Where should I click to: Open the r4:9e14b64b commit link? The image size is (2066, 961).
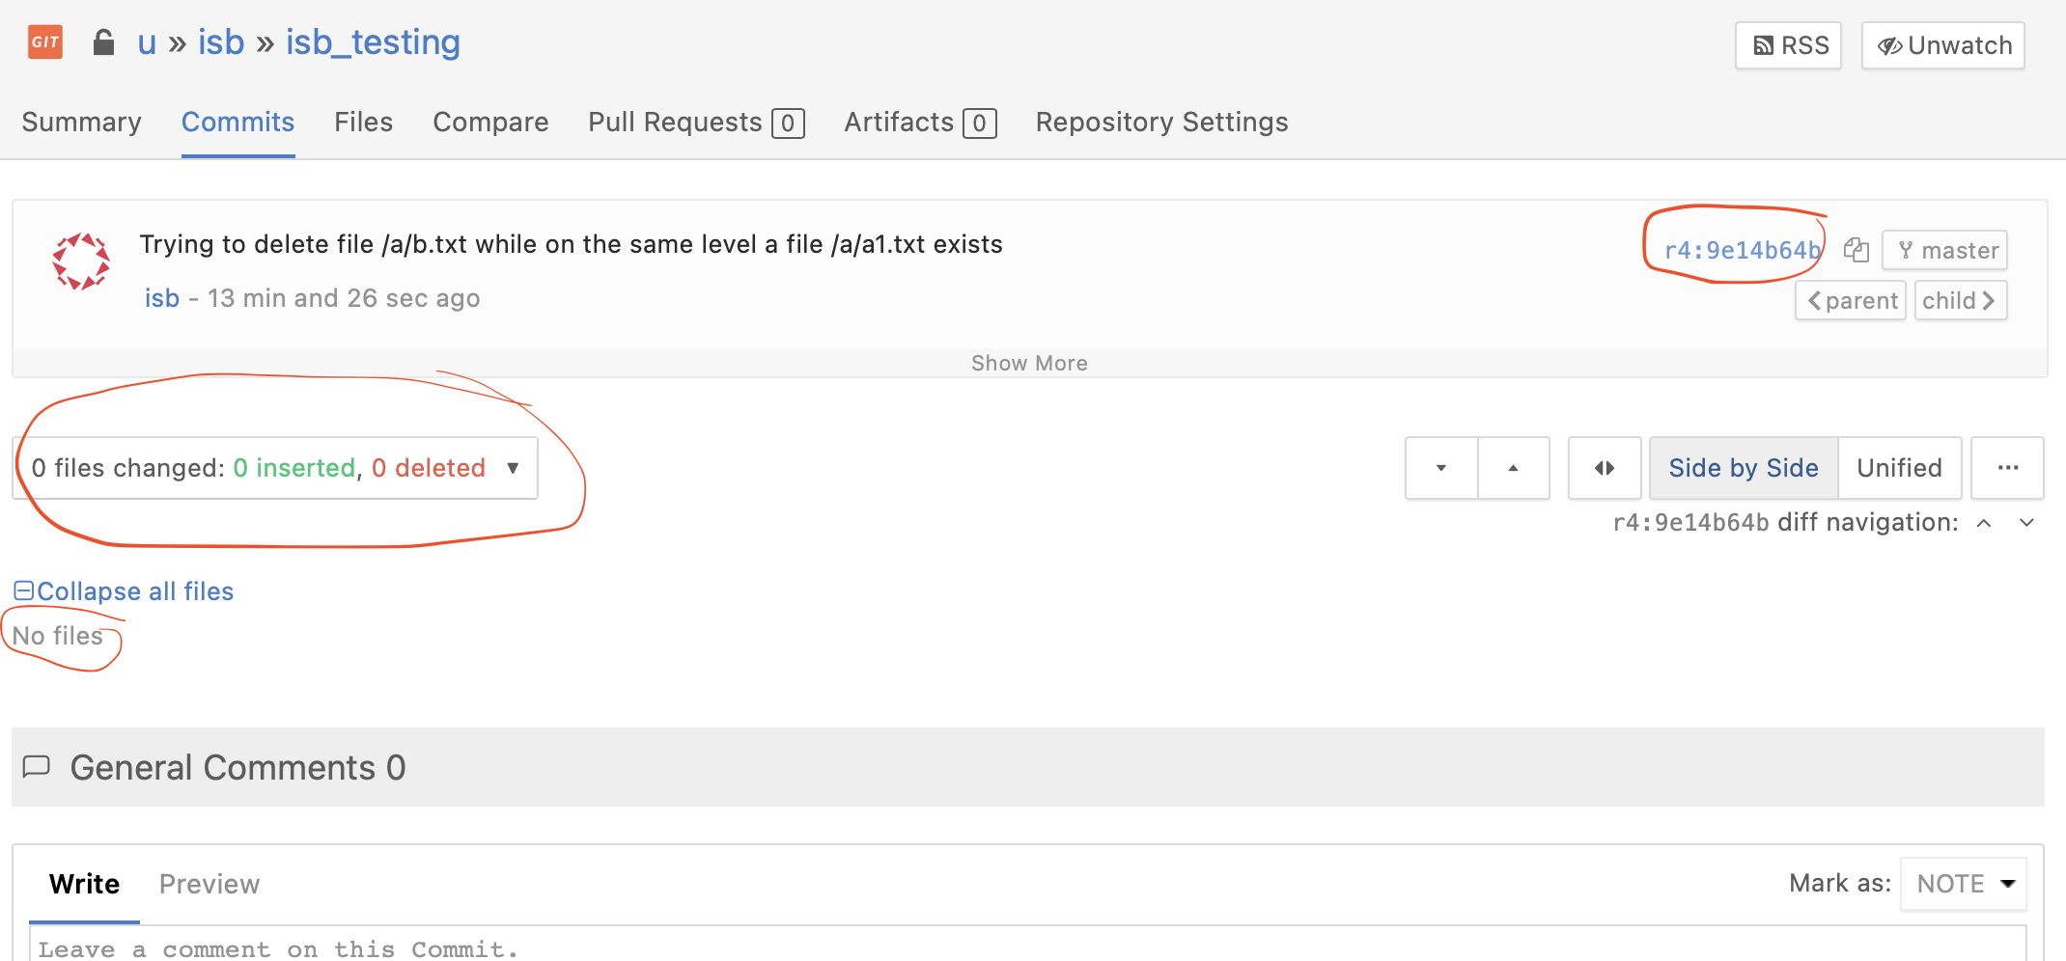point(1742,250)
